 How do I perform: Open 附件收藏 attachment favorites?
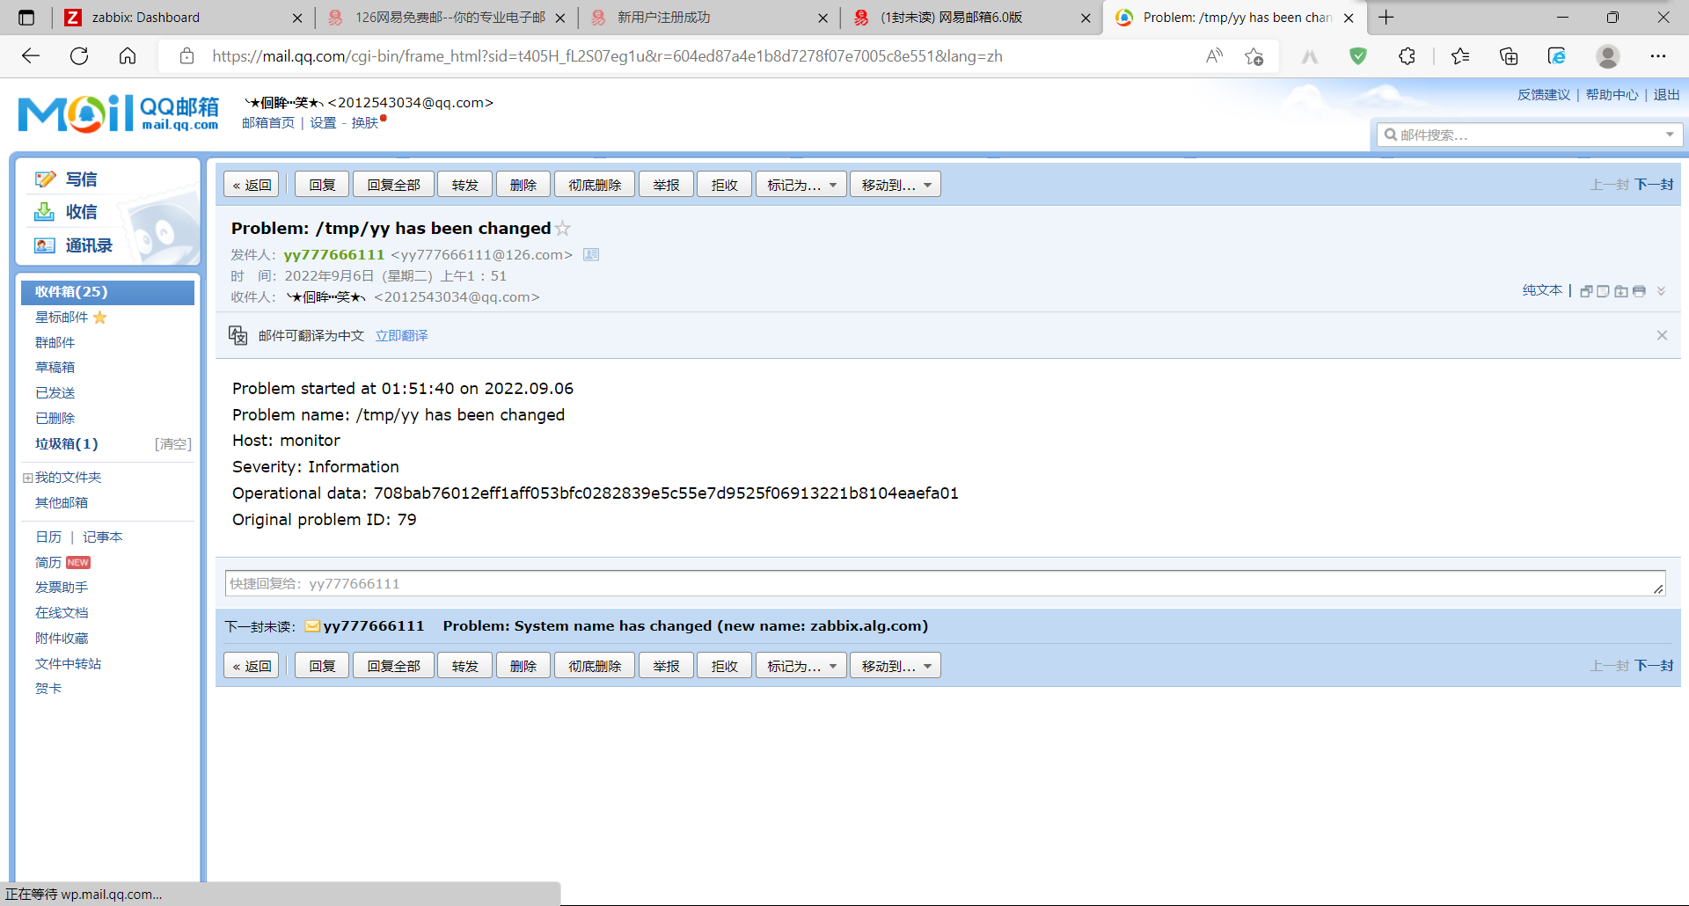tap(62, 639)
